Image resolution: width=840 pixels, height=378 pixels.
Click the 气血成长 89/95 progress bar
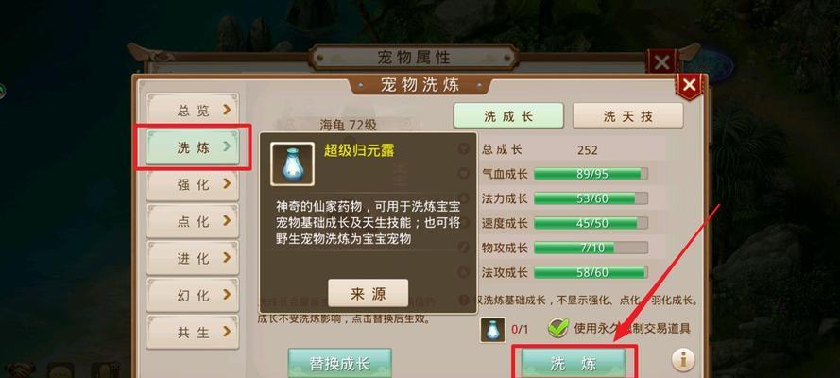pyautogui.click(x=591, y=174)
